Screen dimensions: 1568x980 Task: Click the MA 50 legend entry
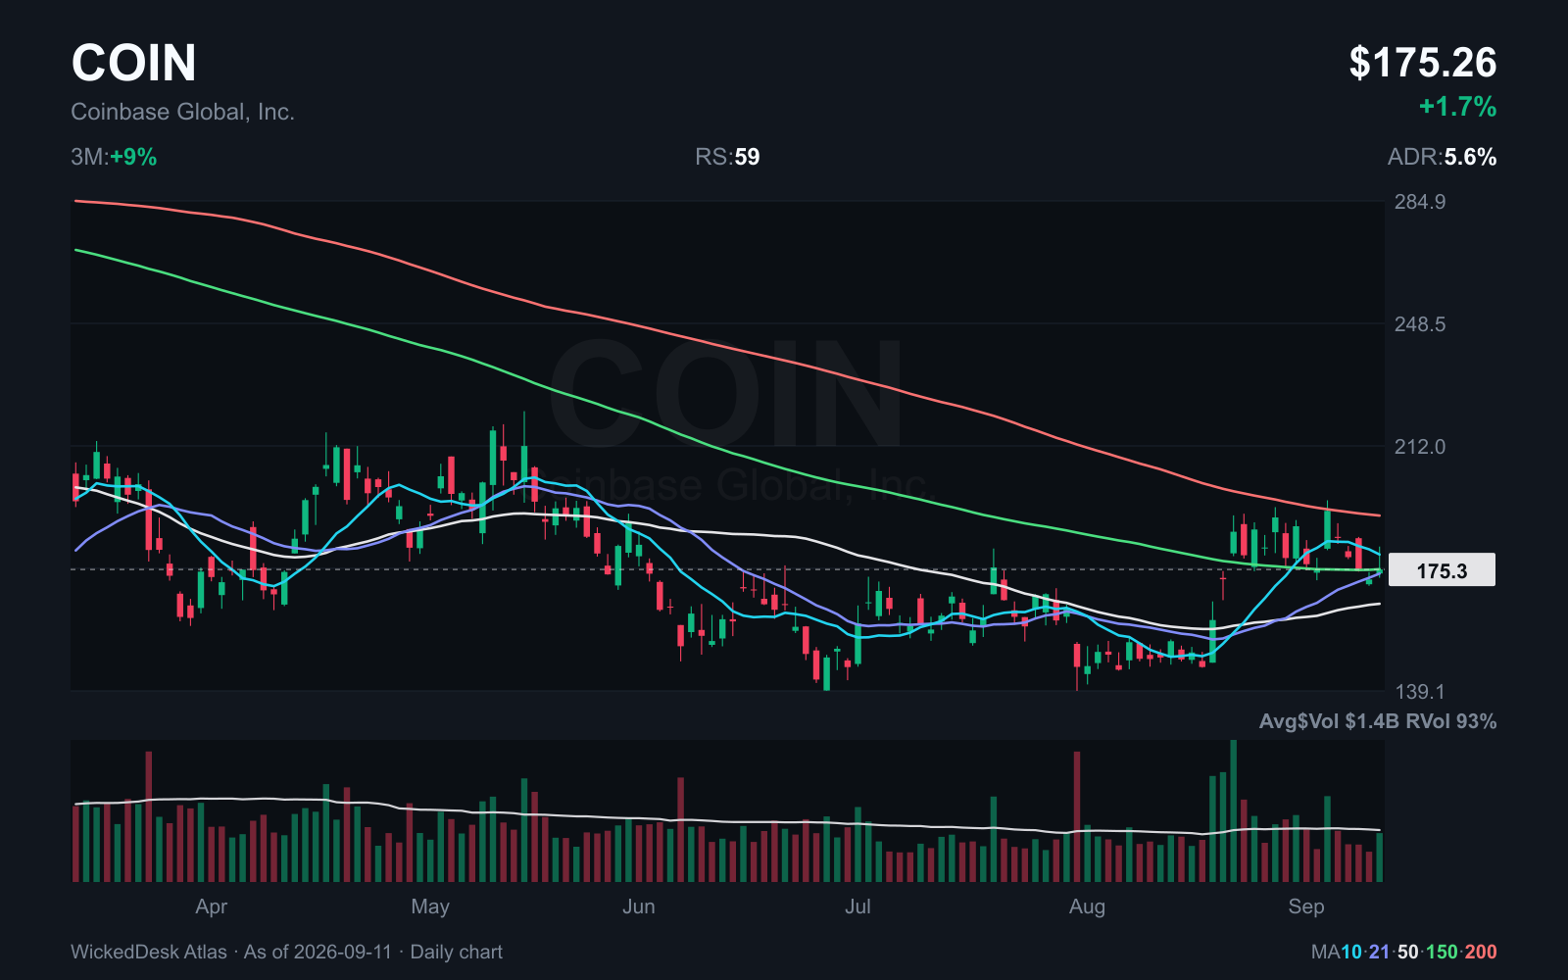click(1408, 952)
